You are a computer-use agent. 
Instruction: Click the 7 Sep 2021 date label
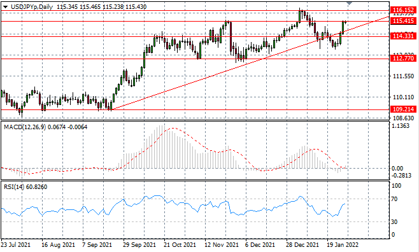click(x=97, y=245)
